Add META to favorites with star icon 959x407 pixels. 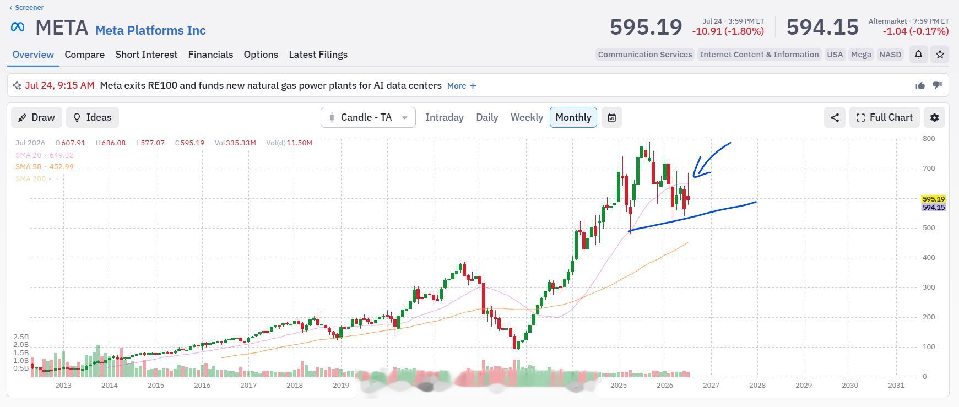[940, 55]
